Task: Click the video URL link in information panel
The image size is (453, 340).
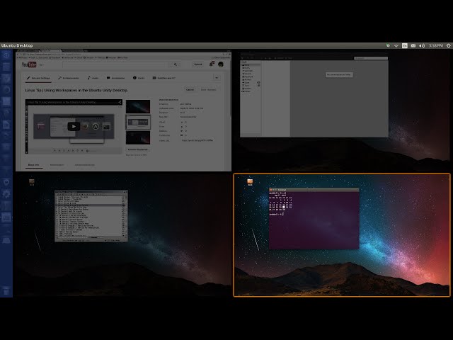Action: tap(197, 140)
